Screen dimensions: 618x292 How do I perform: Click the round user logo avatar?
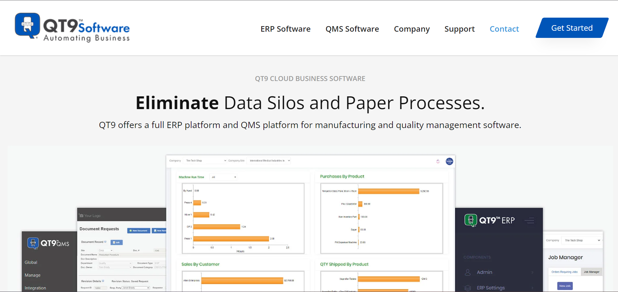coord(449,161)
